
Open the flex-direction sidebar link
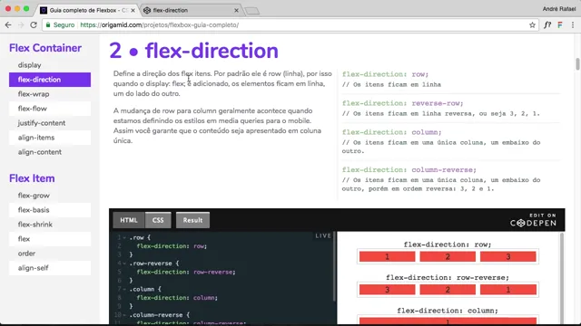pos(50,80)
